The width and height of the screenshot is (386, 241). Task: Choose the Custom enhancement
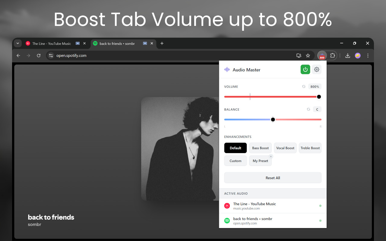[x=236, y=161]
